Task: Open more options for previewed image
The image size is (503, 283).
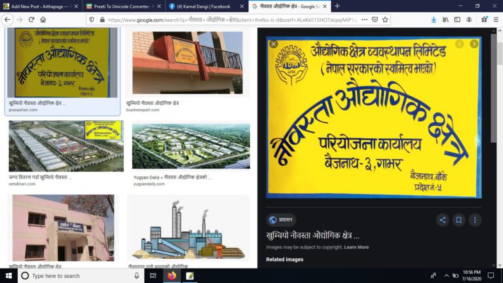Action: 475,220
